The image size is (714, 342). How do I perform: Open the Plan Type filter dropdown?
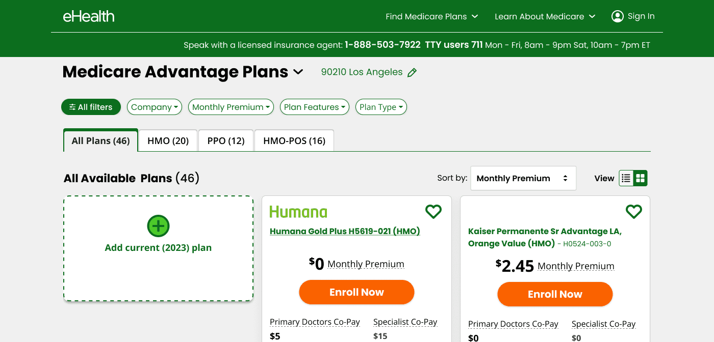tap(381, 107)
